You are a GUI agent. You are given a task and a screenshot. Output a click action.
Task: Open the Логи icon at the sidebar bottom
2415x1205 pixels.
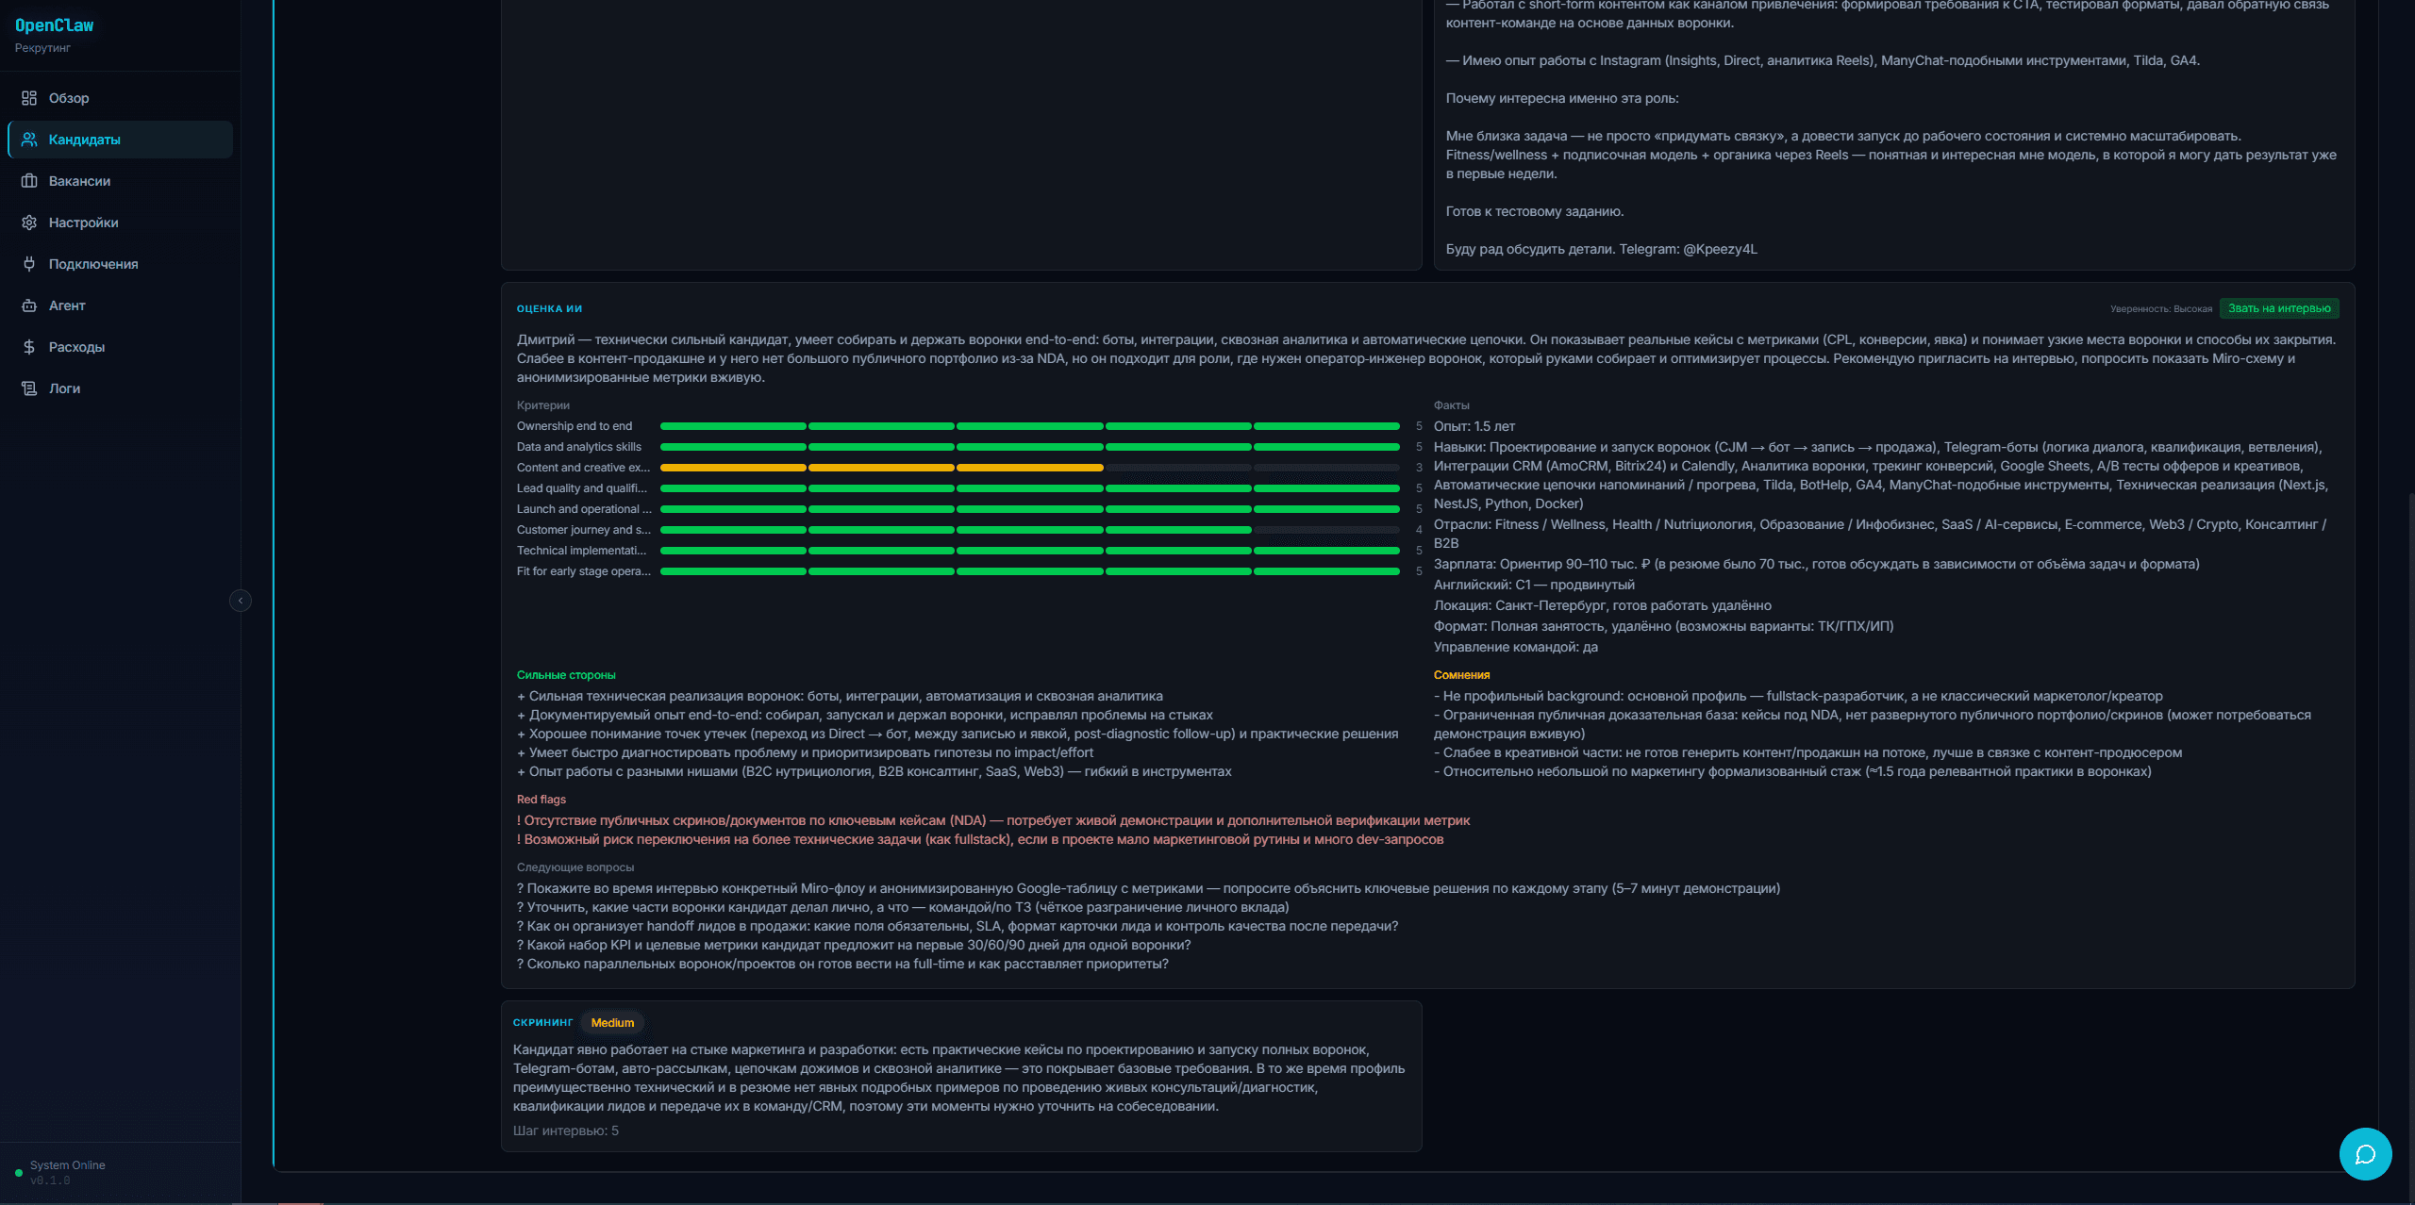(x=28, y=388)
